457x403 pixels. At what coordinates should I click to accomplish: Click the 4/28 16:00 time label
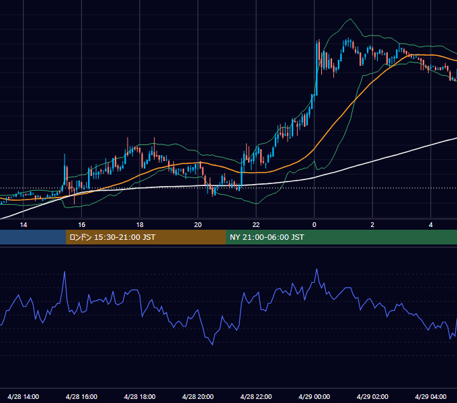[81, 396]
